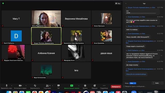Screen dimensions: 165x93
Task: Open audio options chevron next to microphone
Action: 12,86
